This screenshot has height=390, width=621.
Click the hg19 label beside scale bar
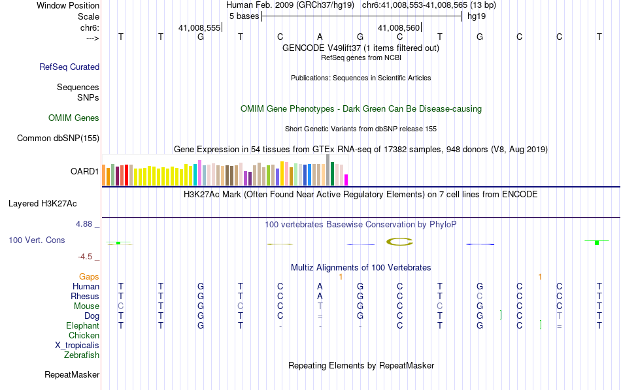tap(477, 16)
